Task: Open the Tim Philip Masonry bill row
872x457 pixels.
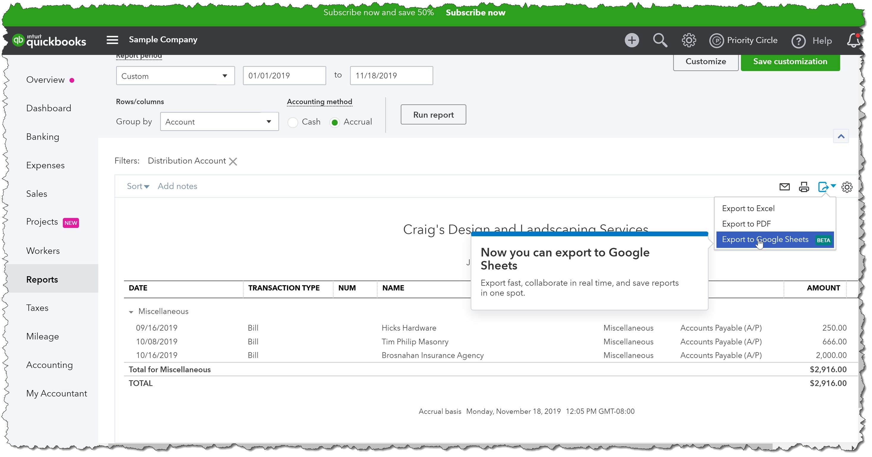Action: click(490, 342)
